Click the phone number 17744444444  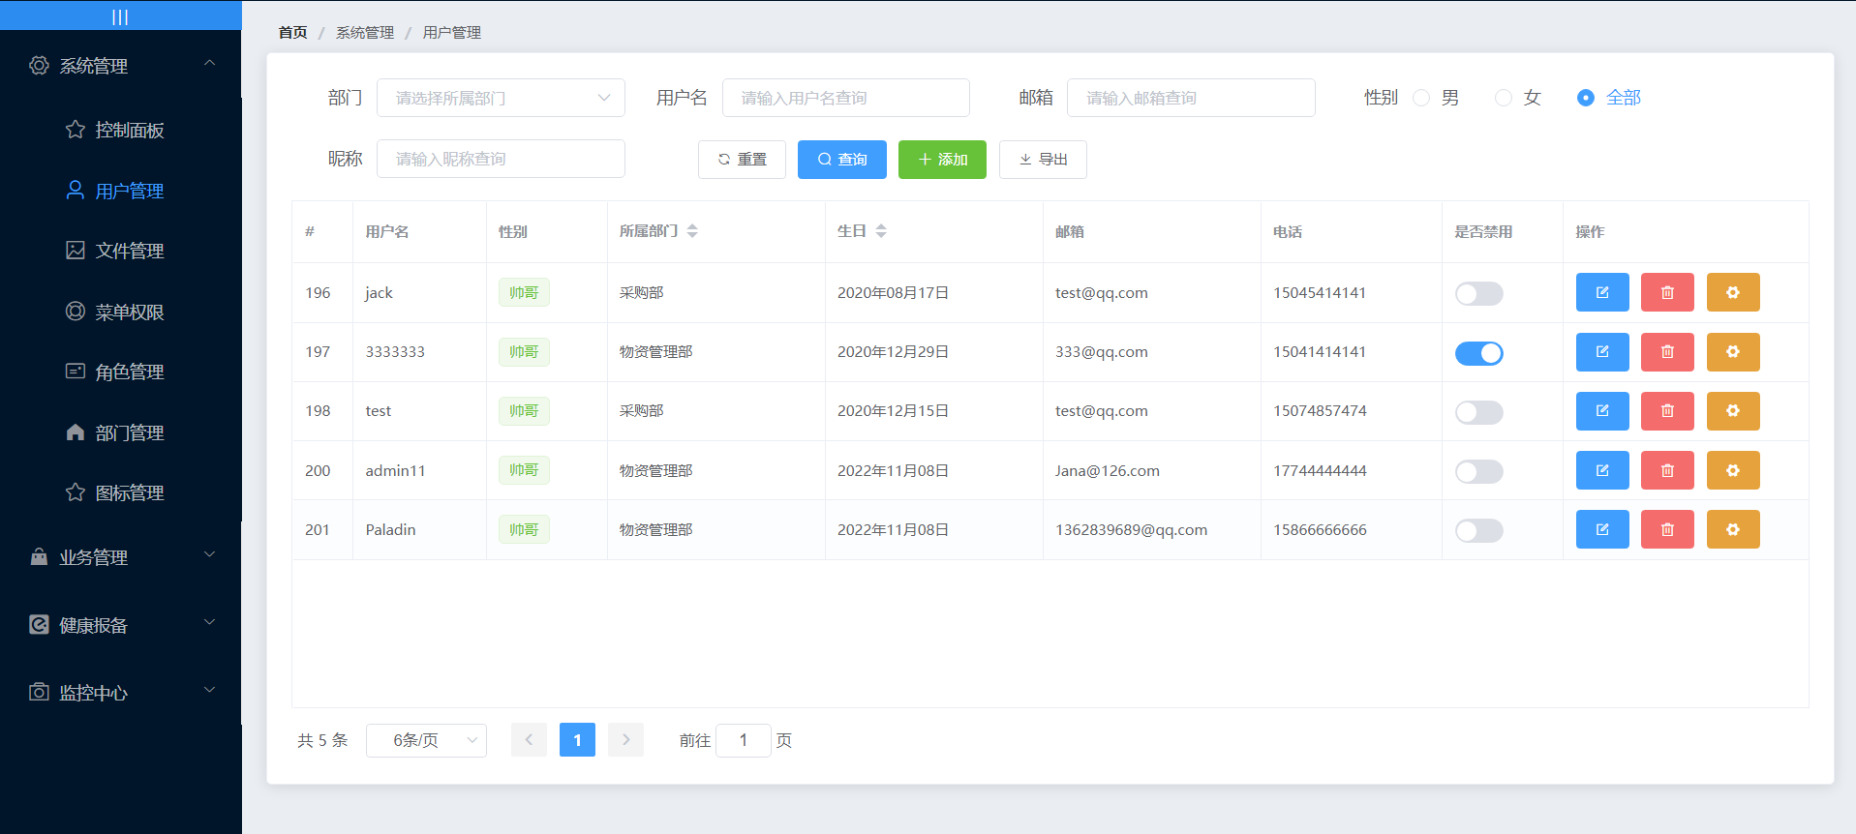coord(1320,470)
